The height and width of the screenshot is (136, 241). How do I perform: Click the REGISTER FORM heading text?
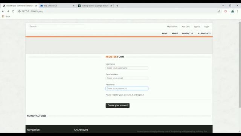(x=115, y=57)
